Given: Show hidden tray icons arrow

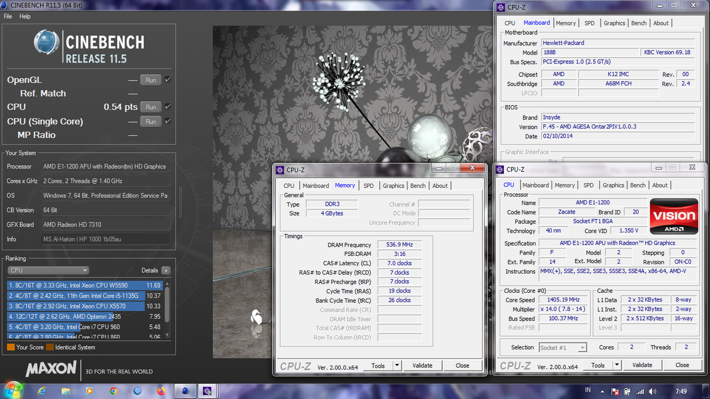Looking at the screenshot, I should pos(602,391).
